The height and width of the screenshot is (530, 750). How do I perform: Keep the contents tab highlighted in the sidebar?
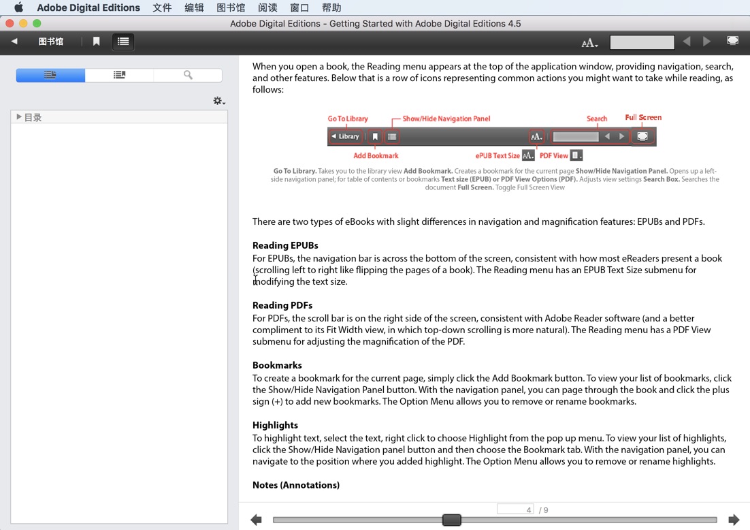50,75
